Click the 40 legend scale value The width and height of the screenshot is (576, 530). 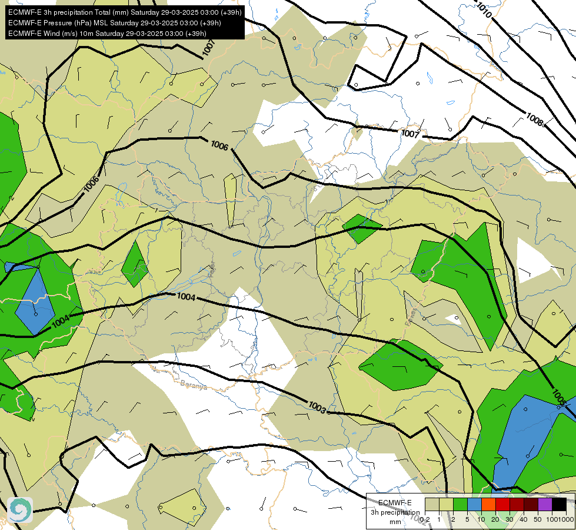click(524, 519)
